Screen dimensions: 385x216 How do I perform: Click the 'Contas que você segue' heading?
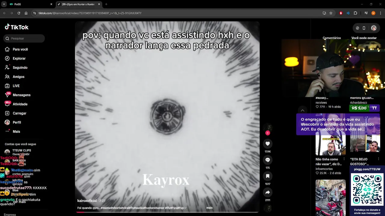tap(20, 144)
